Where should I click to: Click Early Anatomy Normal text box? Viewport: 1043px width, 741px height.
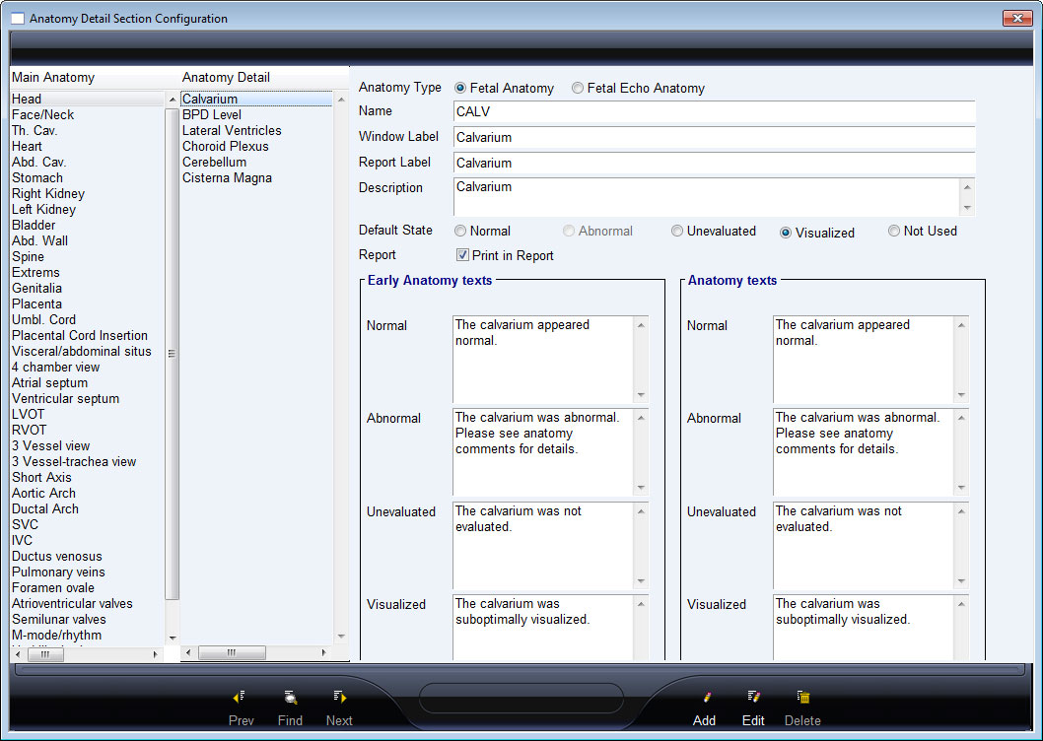coord(543,360)
